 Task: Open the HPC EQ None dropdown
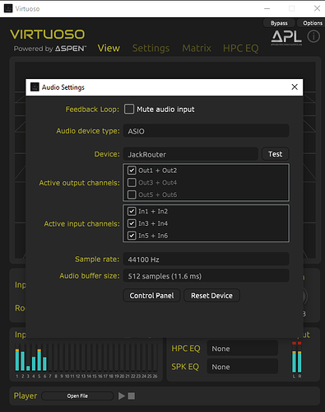[x=243, y=349]
